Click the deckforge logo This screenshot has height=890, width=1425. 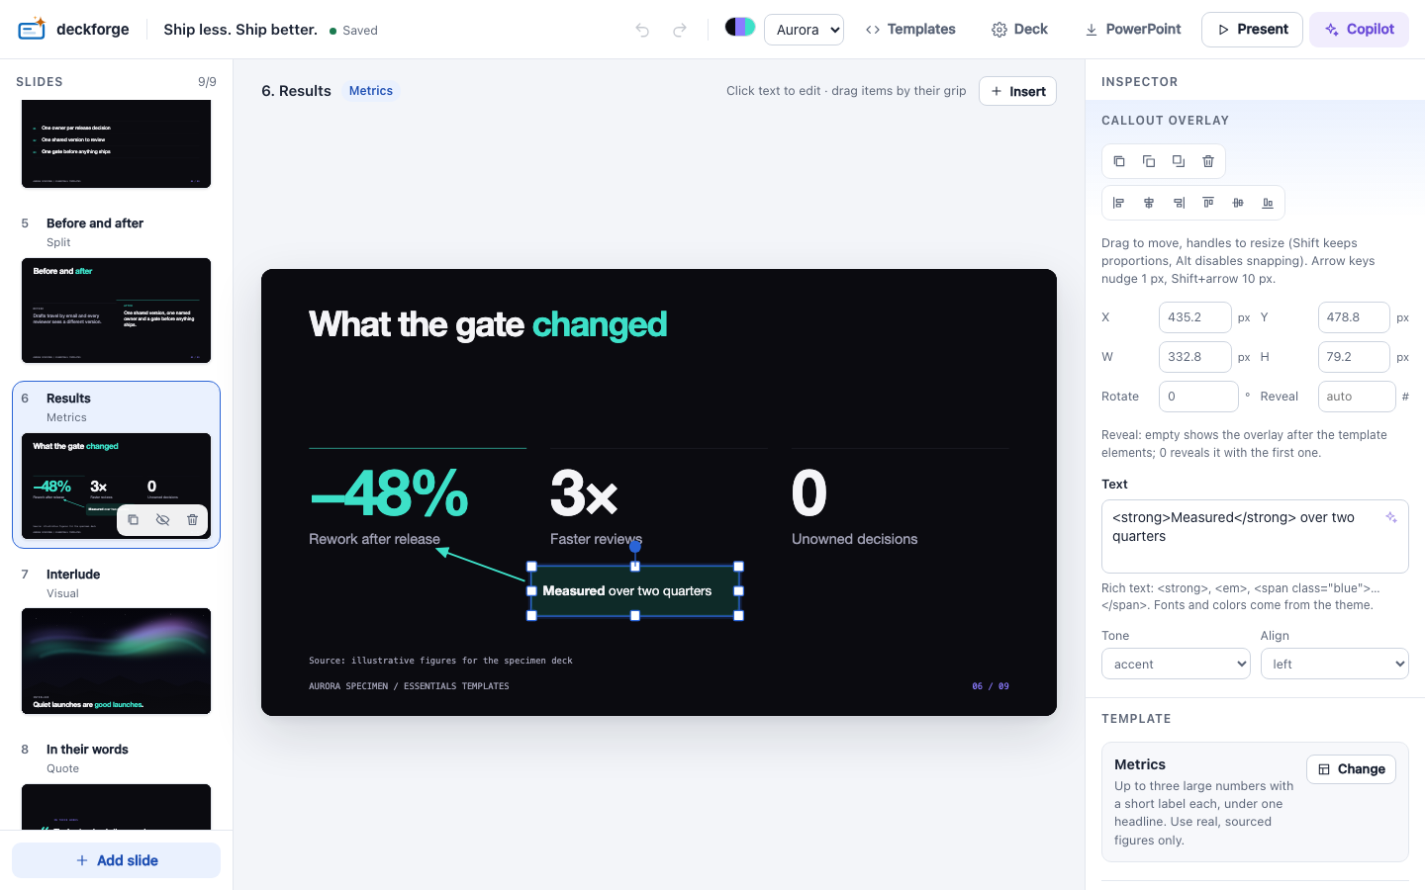coord(73,30)
